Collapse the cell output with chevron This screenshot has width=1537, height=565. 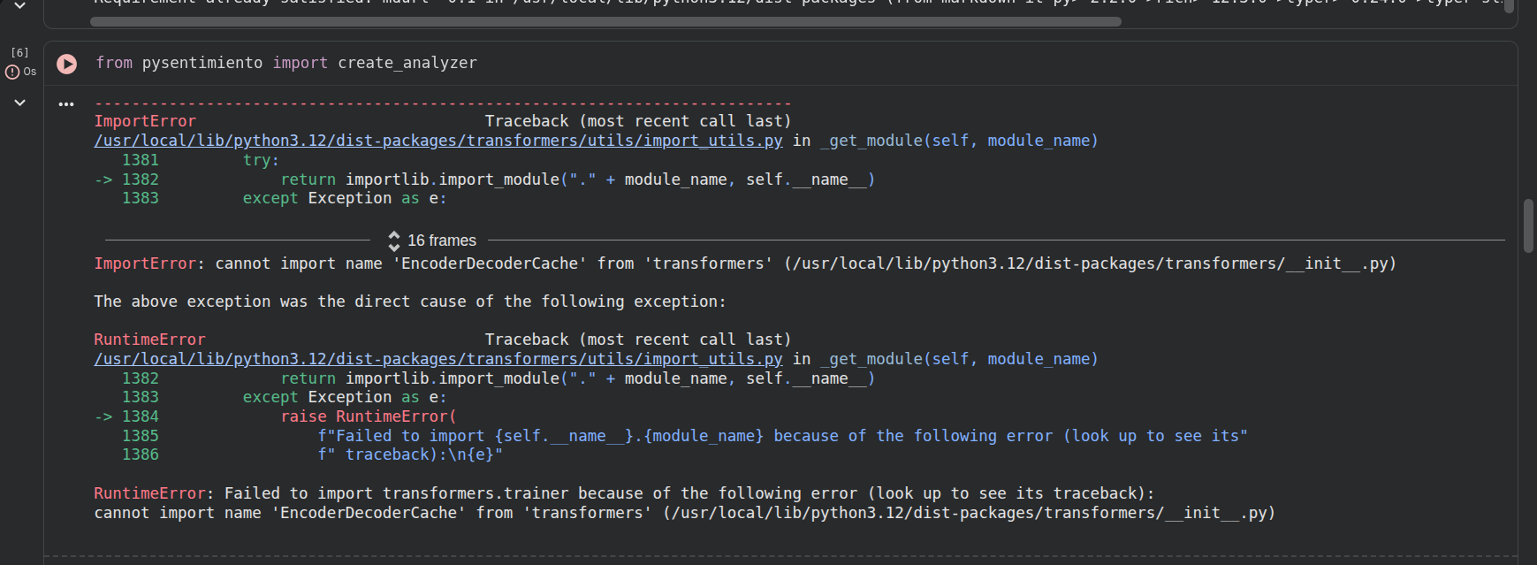tap(19, 103)
